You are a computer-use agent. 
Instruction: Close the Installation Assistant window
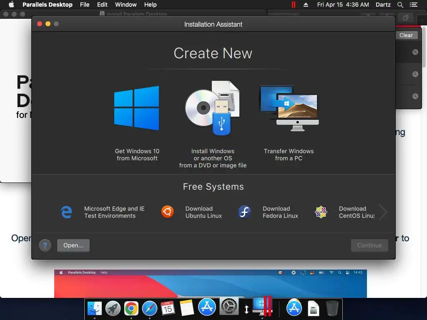40,24
